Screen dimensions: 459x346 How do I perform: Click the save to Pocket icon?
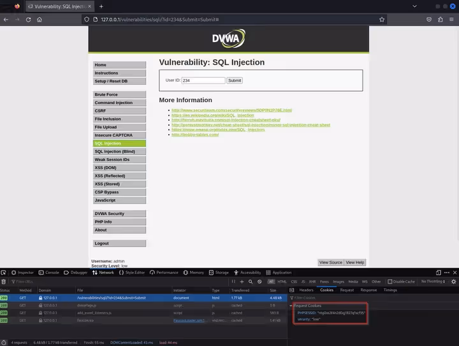point(429,20)
